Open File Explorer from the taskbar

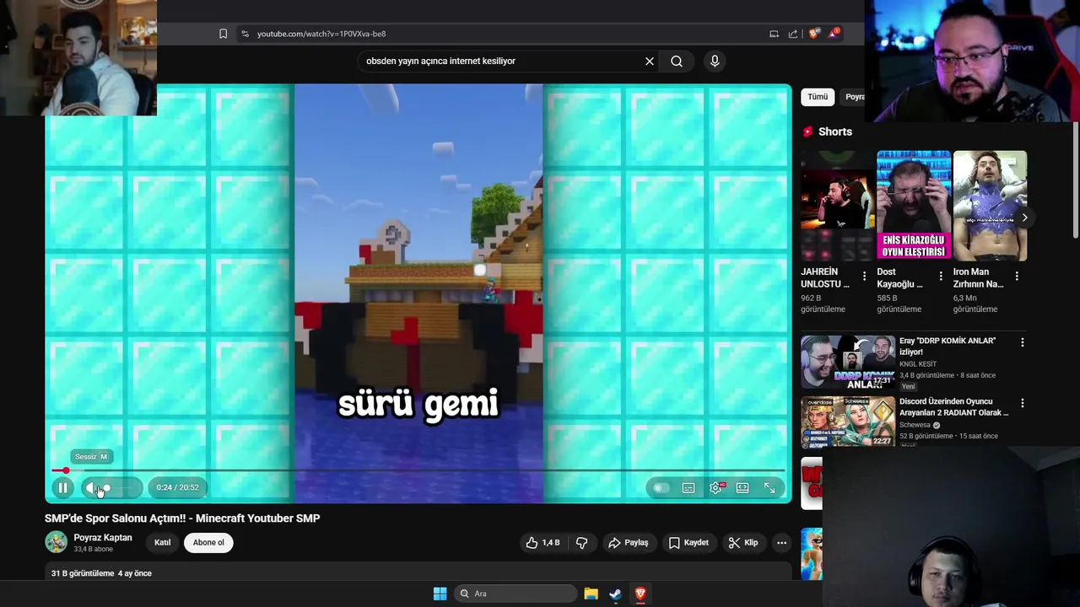(x=591, y=594)
